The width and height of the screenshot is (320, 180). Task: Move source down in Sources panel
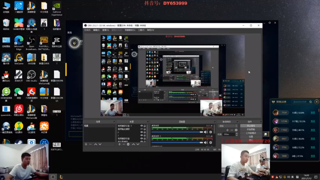click(x=138, y=144)
